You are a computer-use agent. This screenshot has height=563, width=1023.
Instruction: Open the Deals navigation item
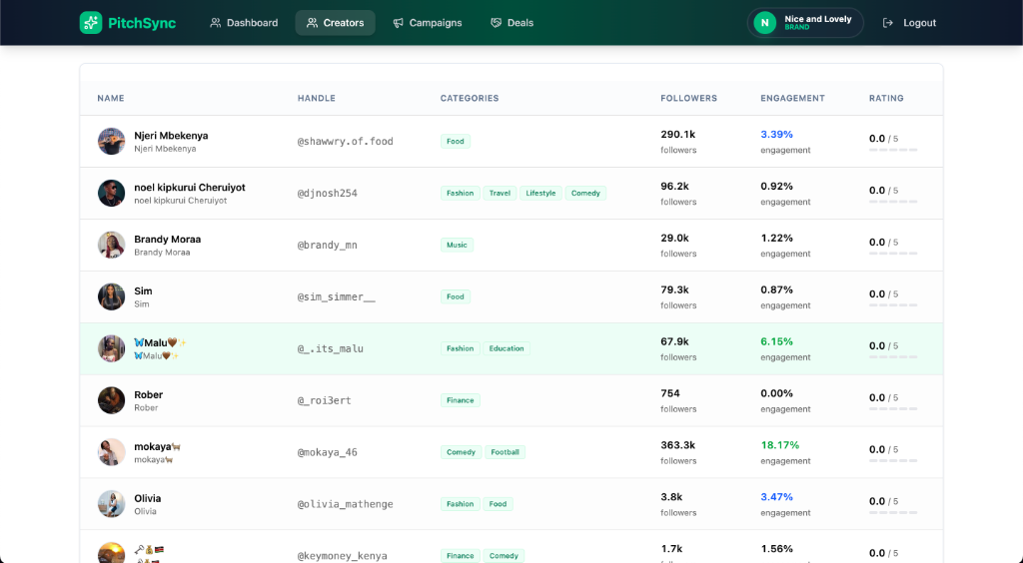click(511, 23)
